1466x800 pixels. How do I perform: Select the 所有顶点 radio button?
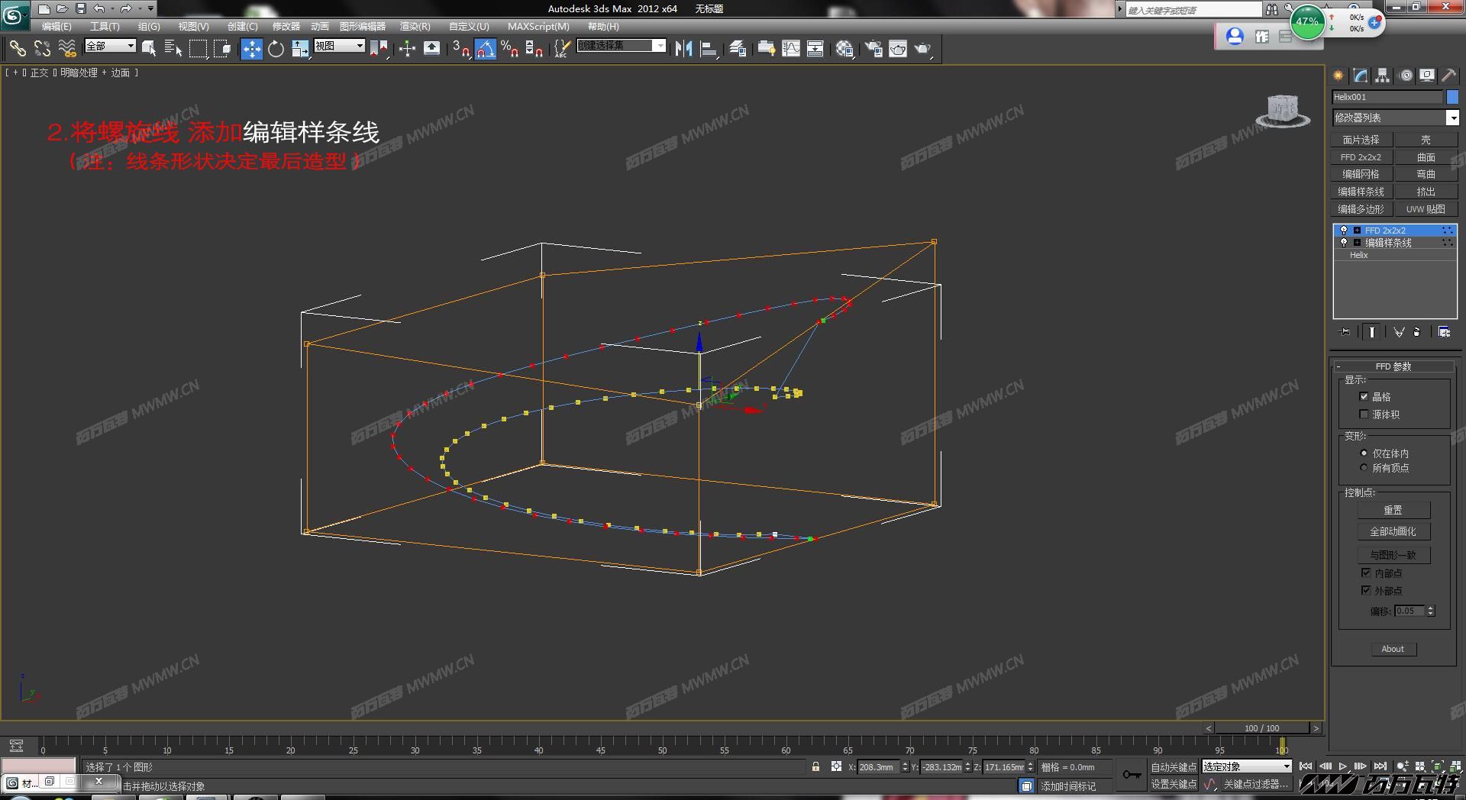(x=1364, y=468)
